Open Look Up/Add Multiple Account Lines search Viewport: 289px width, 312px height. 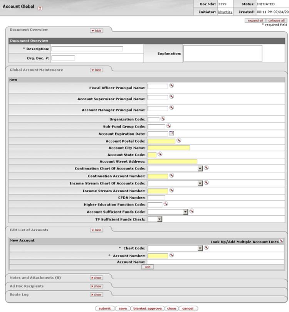tap(281, 241)
